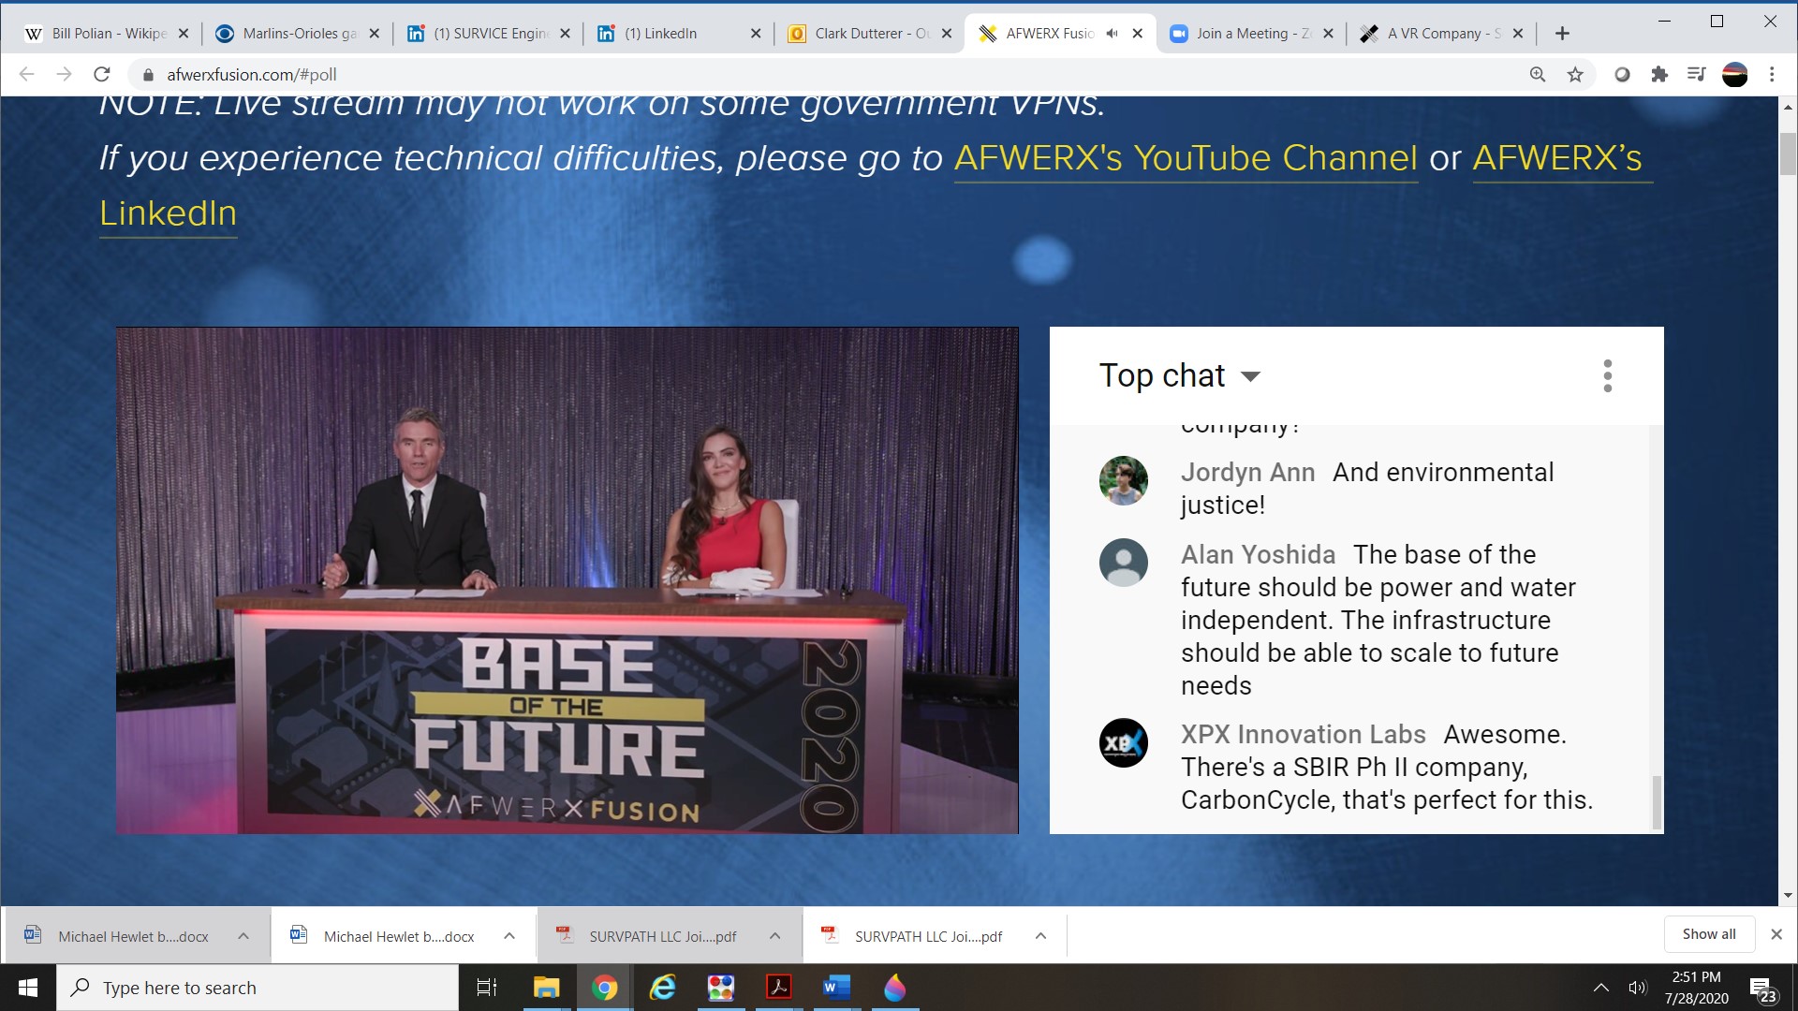Close the Clark Dutterer tab
Image resolution: width=1798 pixels, height=1011 pixels.
click(x=947, y=34)
